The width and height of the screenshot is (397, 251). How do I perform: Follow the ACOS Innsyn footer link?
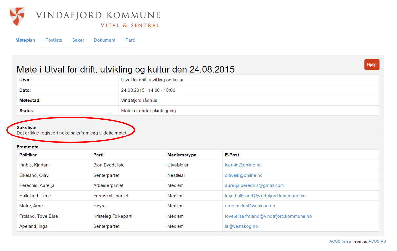(x=341, y=241)
